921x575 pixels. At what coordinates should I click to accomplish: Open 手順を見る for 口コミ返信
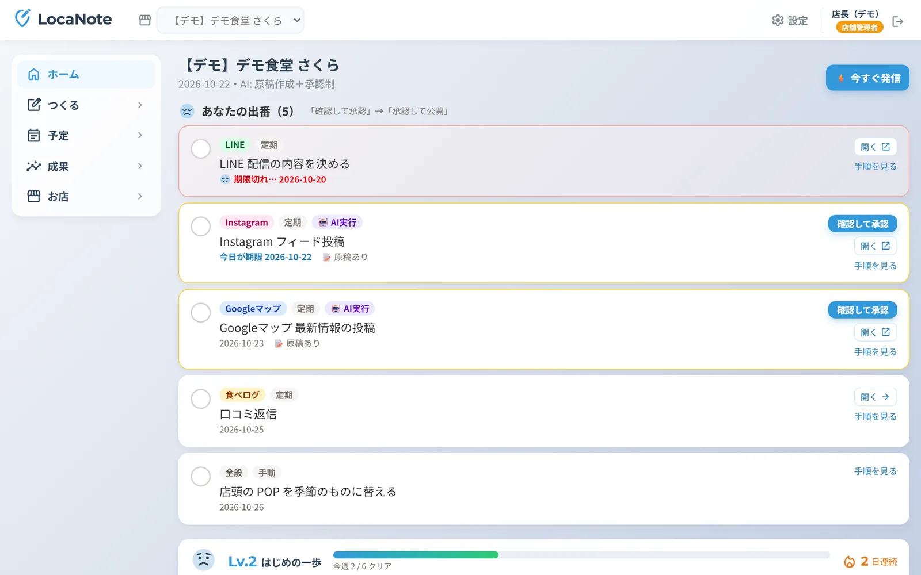tap(875, 416)
